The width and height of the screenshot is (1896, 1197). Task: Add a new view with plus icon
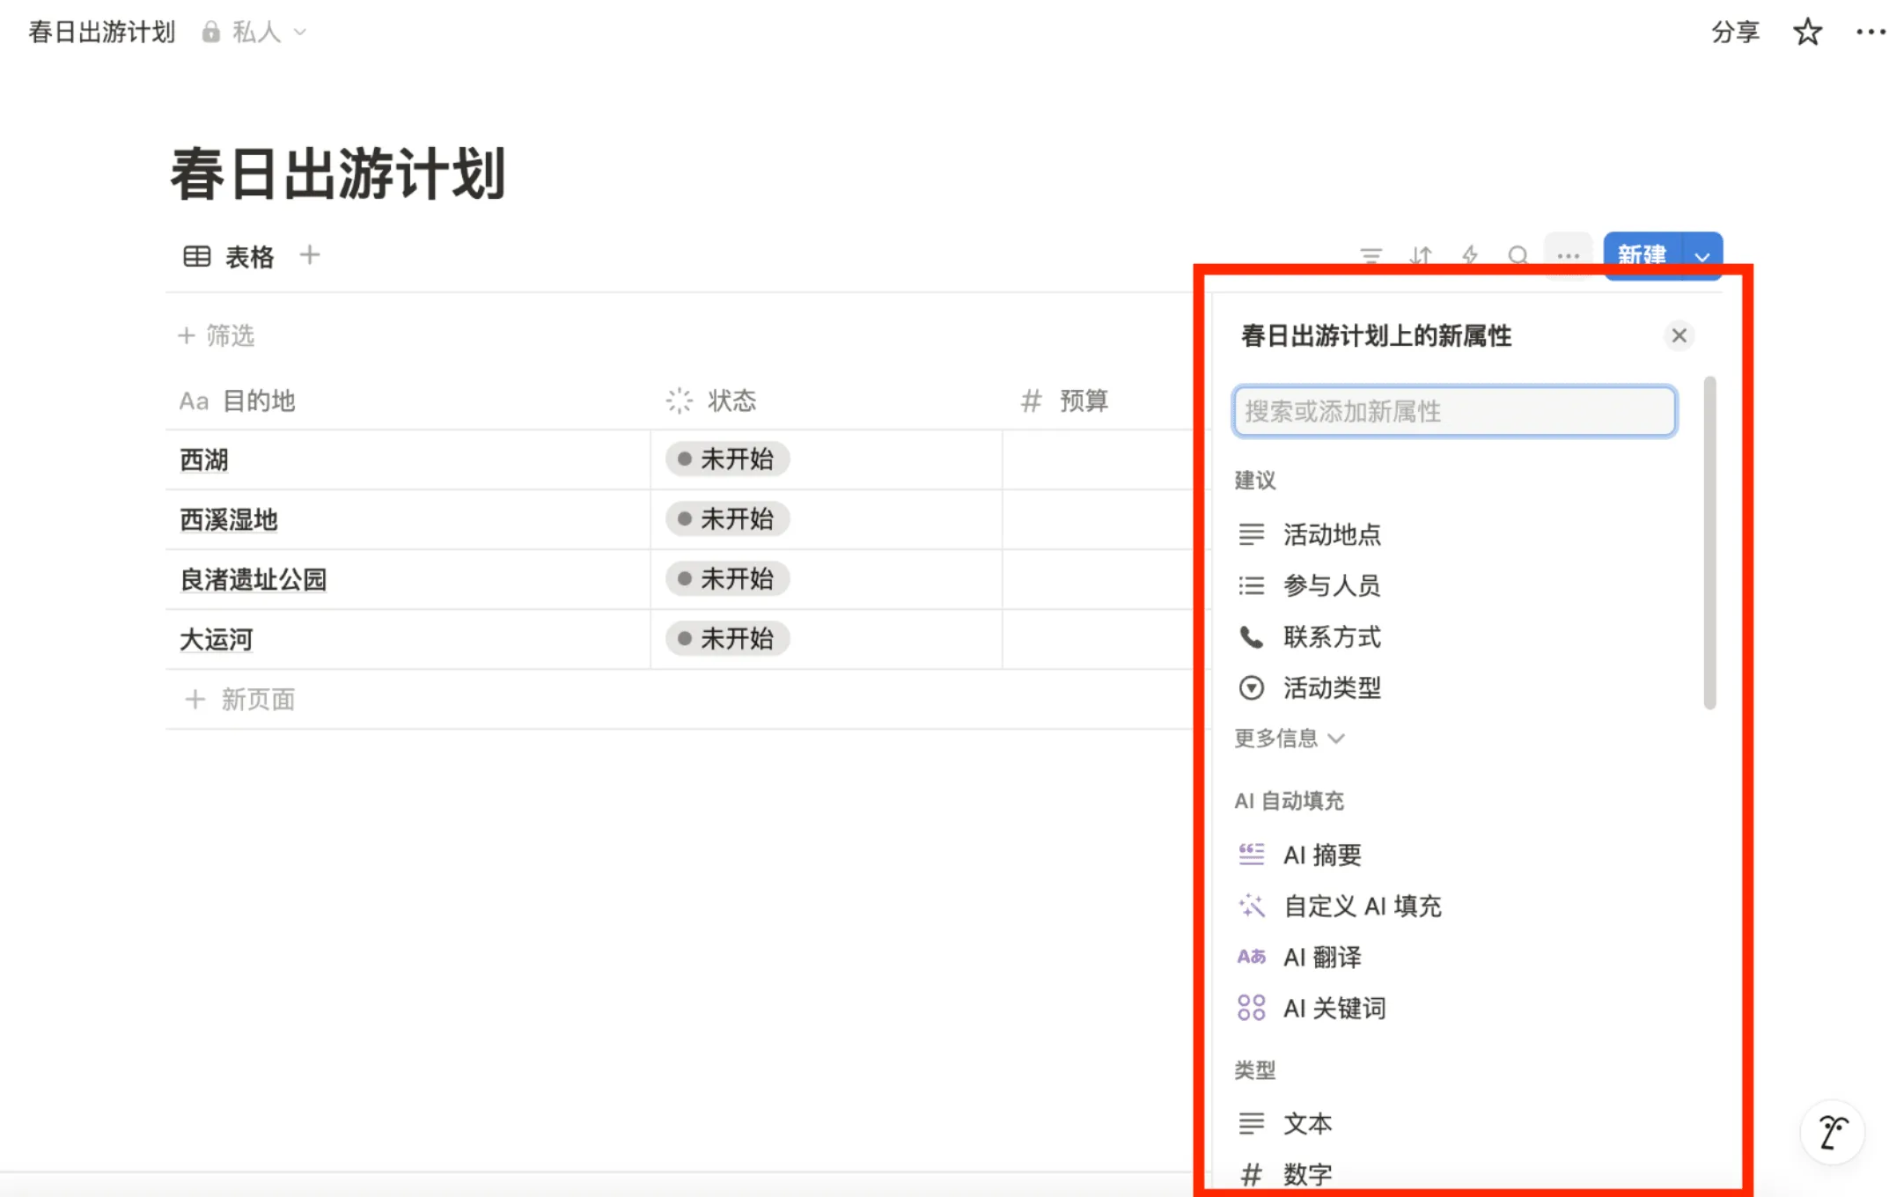tap(309, 255)
